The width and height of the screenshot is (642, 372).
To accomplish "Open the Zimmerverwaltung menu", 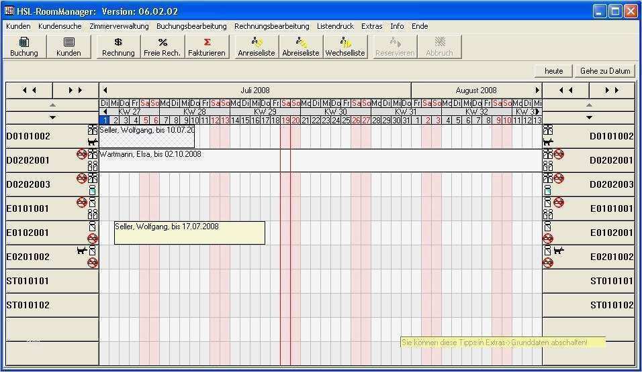I will point(119,26).
